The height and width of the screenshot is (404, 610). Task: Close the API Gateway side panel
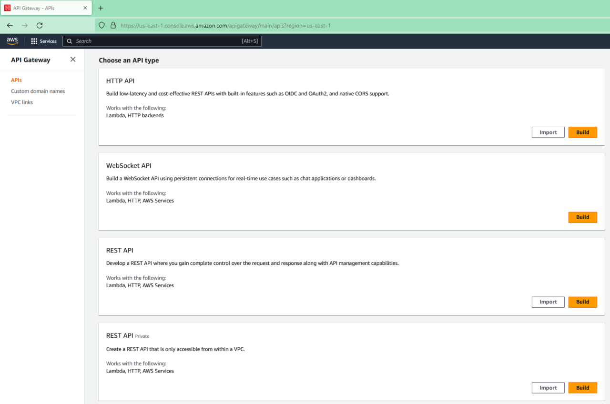[73, 60]
